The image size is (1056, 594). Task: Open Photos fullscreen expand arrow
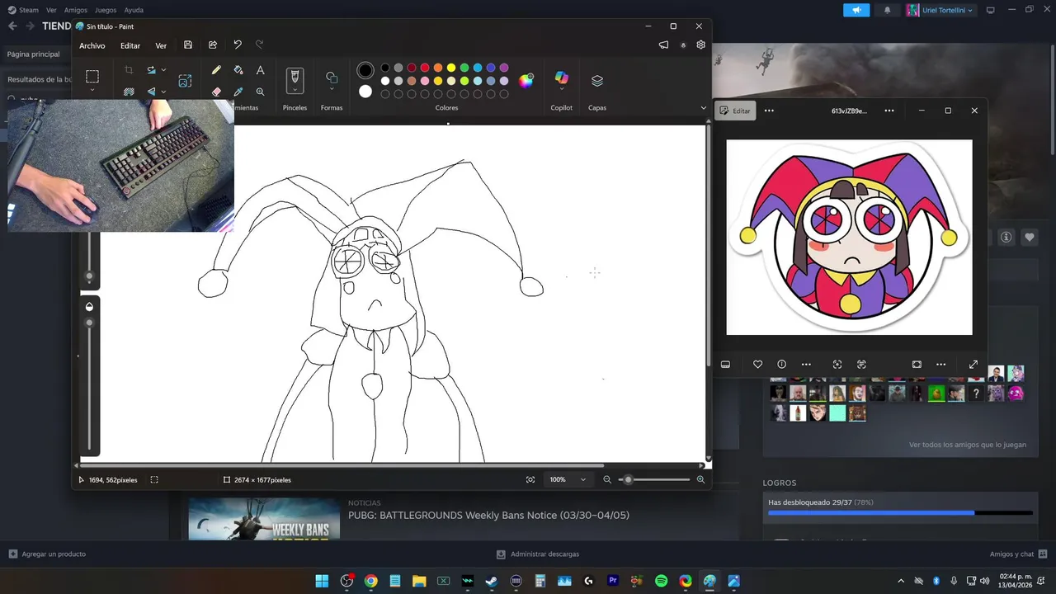973,364
